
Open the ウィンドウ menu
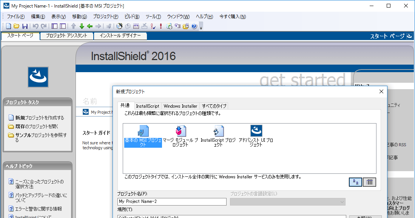tap(178, 16)
